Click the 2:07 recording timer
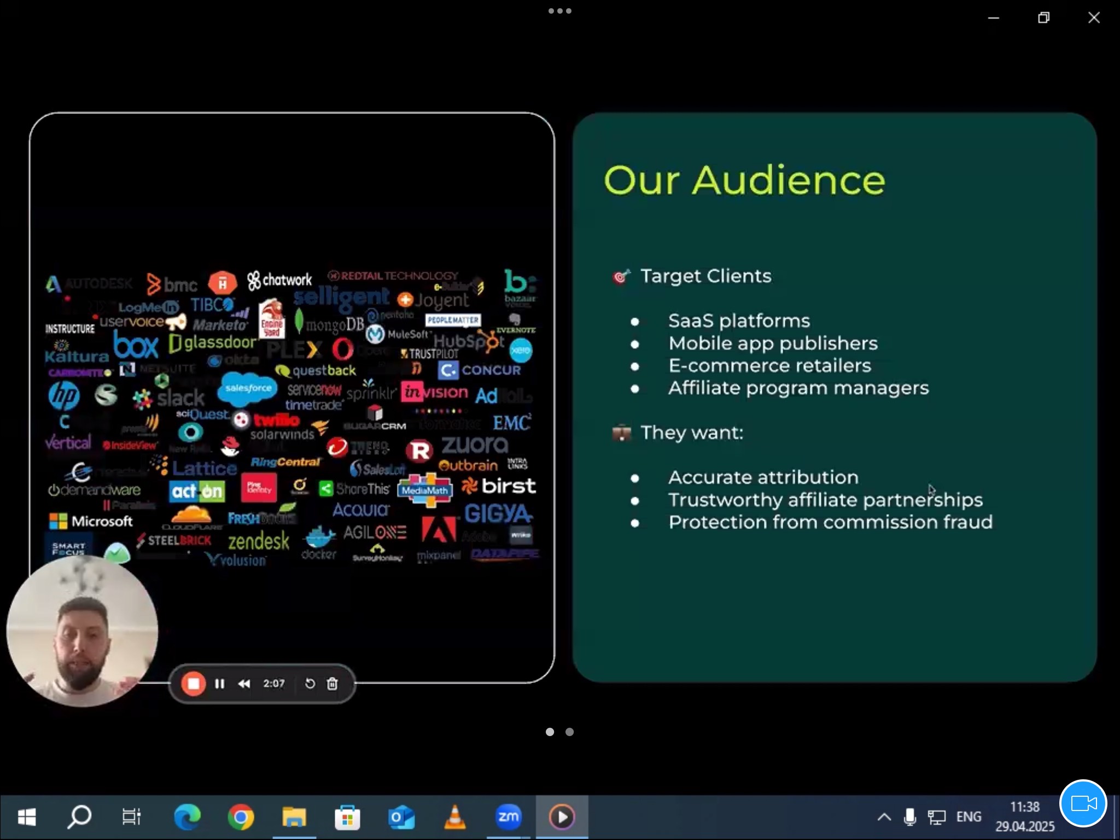Viewport: 1120px width, 840px height. click(x=274, y=684)
